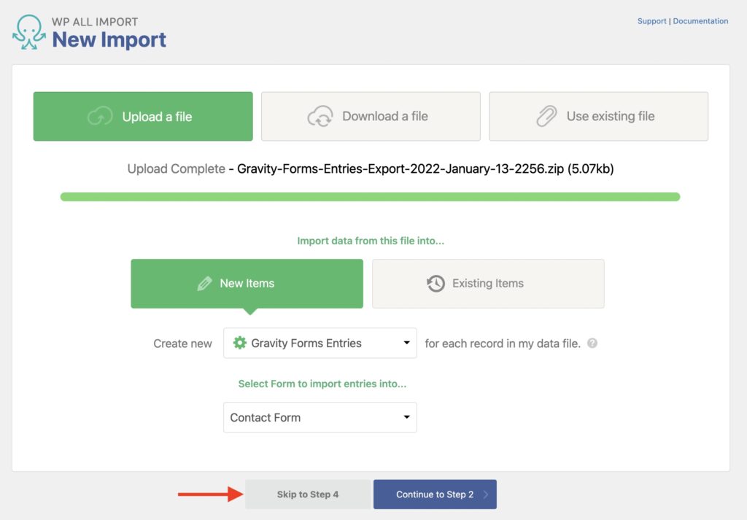Click the green upload progress bar

[370, 196]
